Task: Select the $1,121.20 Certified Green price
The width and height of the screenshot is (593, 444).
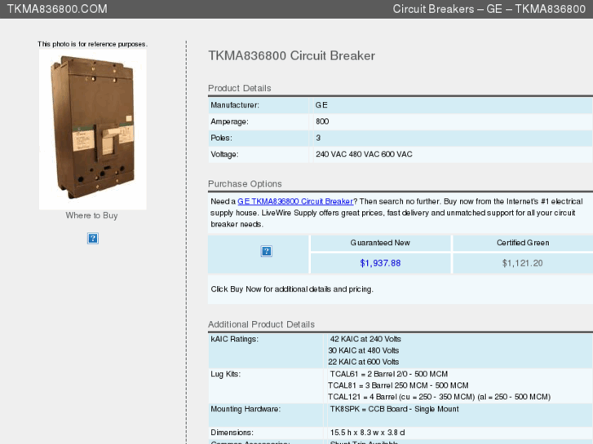Action: pos(522,263)
